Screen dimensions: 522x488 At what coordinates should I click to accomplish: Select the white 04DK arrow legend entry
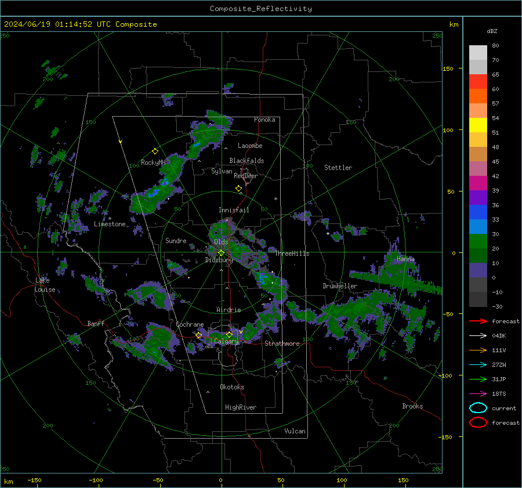coord(478,335)
